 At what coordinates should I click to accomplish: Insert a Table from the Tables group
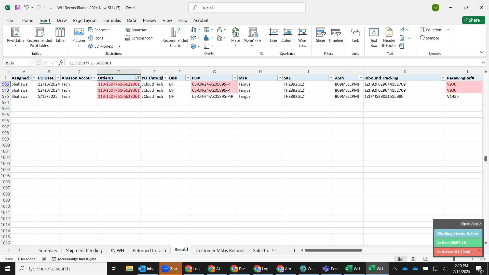pos(60,35)
